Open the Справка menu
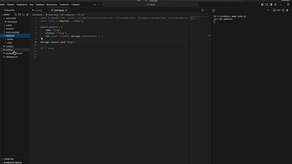This screenshot has height=164, width=292. (x=75, y=5)
